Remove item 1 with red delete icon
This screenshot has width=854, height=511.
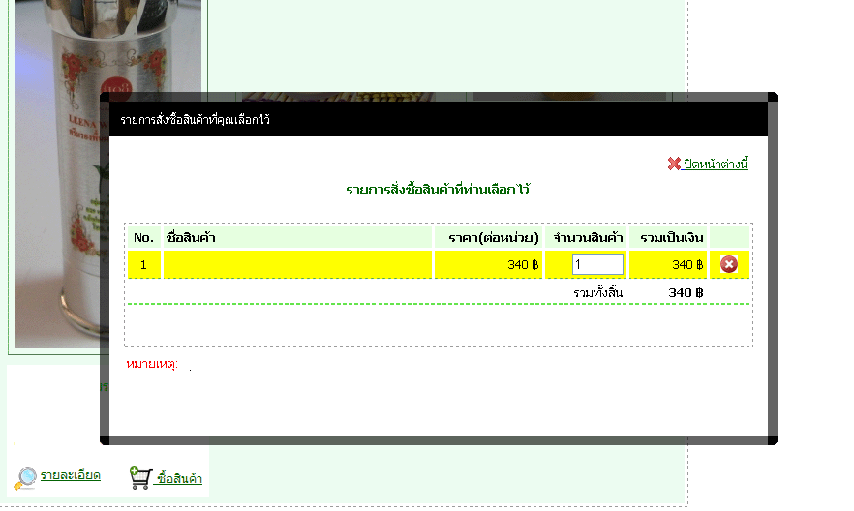[x=729, y=264]
